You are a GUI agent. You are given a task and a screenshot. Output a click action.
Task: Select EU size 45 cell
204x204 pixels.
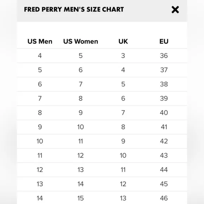point(164,184)
